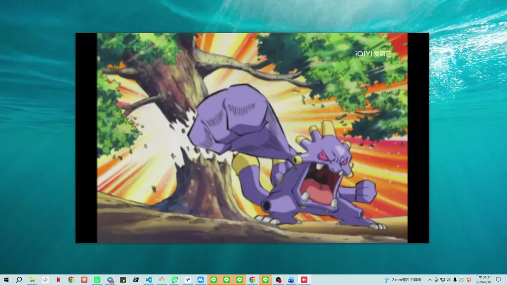Click the microphone tray icon
This screenshot has height=285, width=507.
click(455, 279)
